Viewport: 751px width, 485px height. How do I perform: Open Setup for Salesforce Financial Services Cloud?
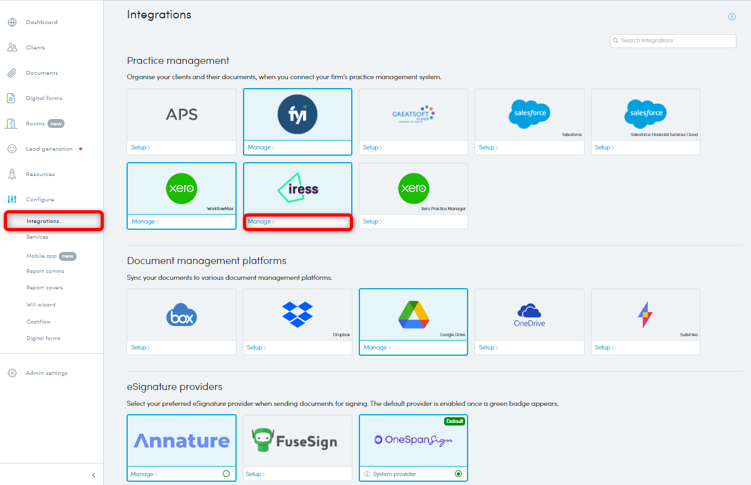click(604, 147)
